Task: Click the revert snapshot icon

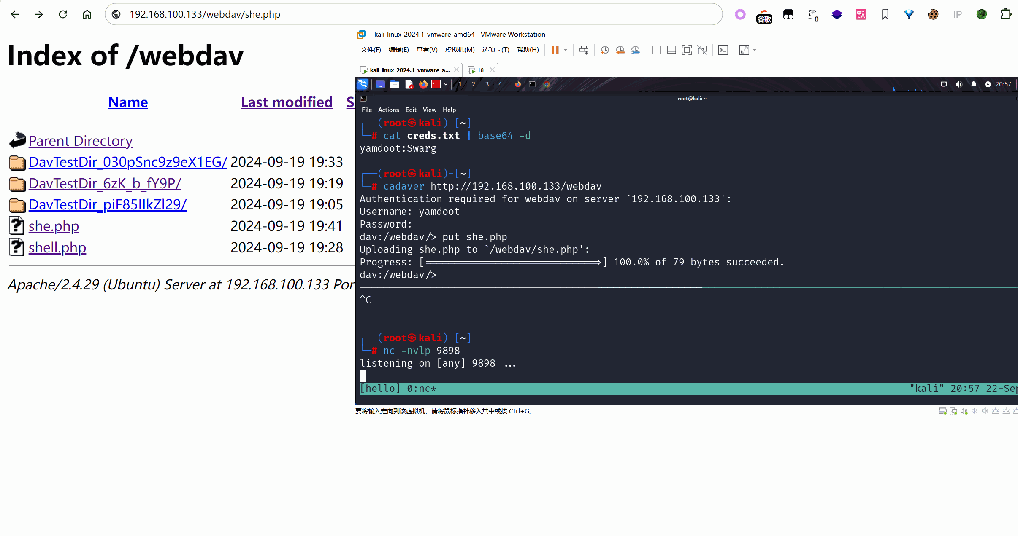Action: point(620,50)
